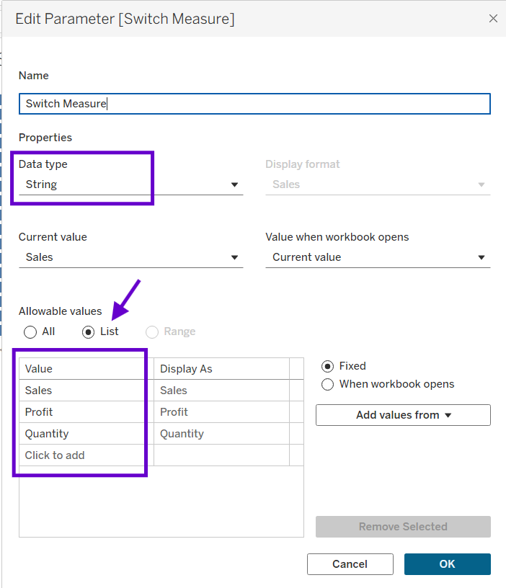Image resolution: width=506 pixels, height=588 pixels.
Task: Choose the Fixed radio option
Action: pos(328,366)
